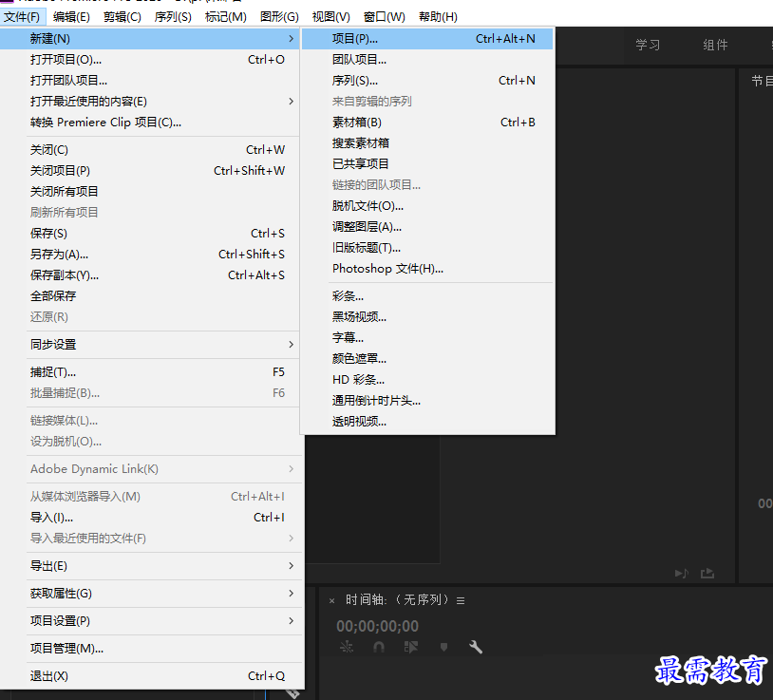Screen dimensions: 773x700
Task: Click 导入(I)... menu entry
Action: (150, 518)
